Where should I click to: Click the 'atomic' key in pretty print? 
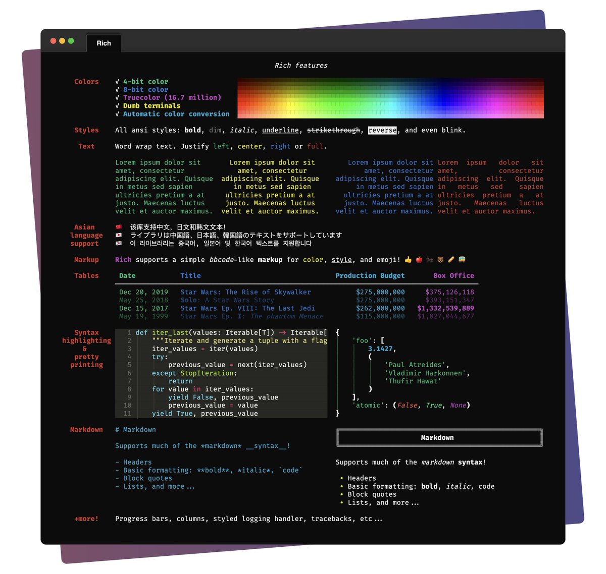[x=370, y=406]
